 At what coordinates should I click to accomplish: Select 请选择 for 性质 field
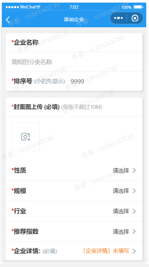click(x=121, y=171)
